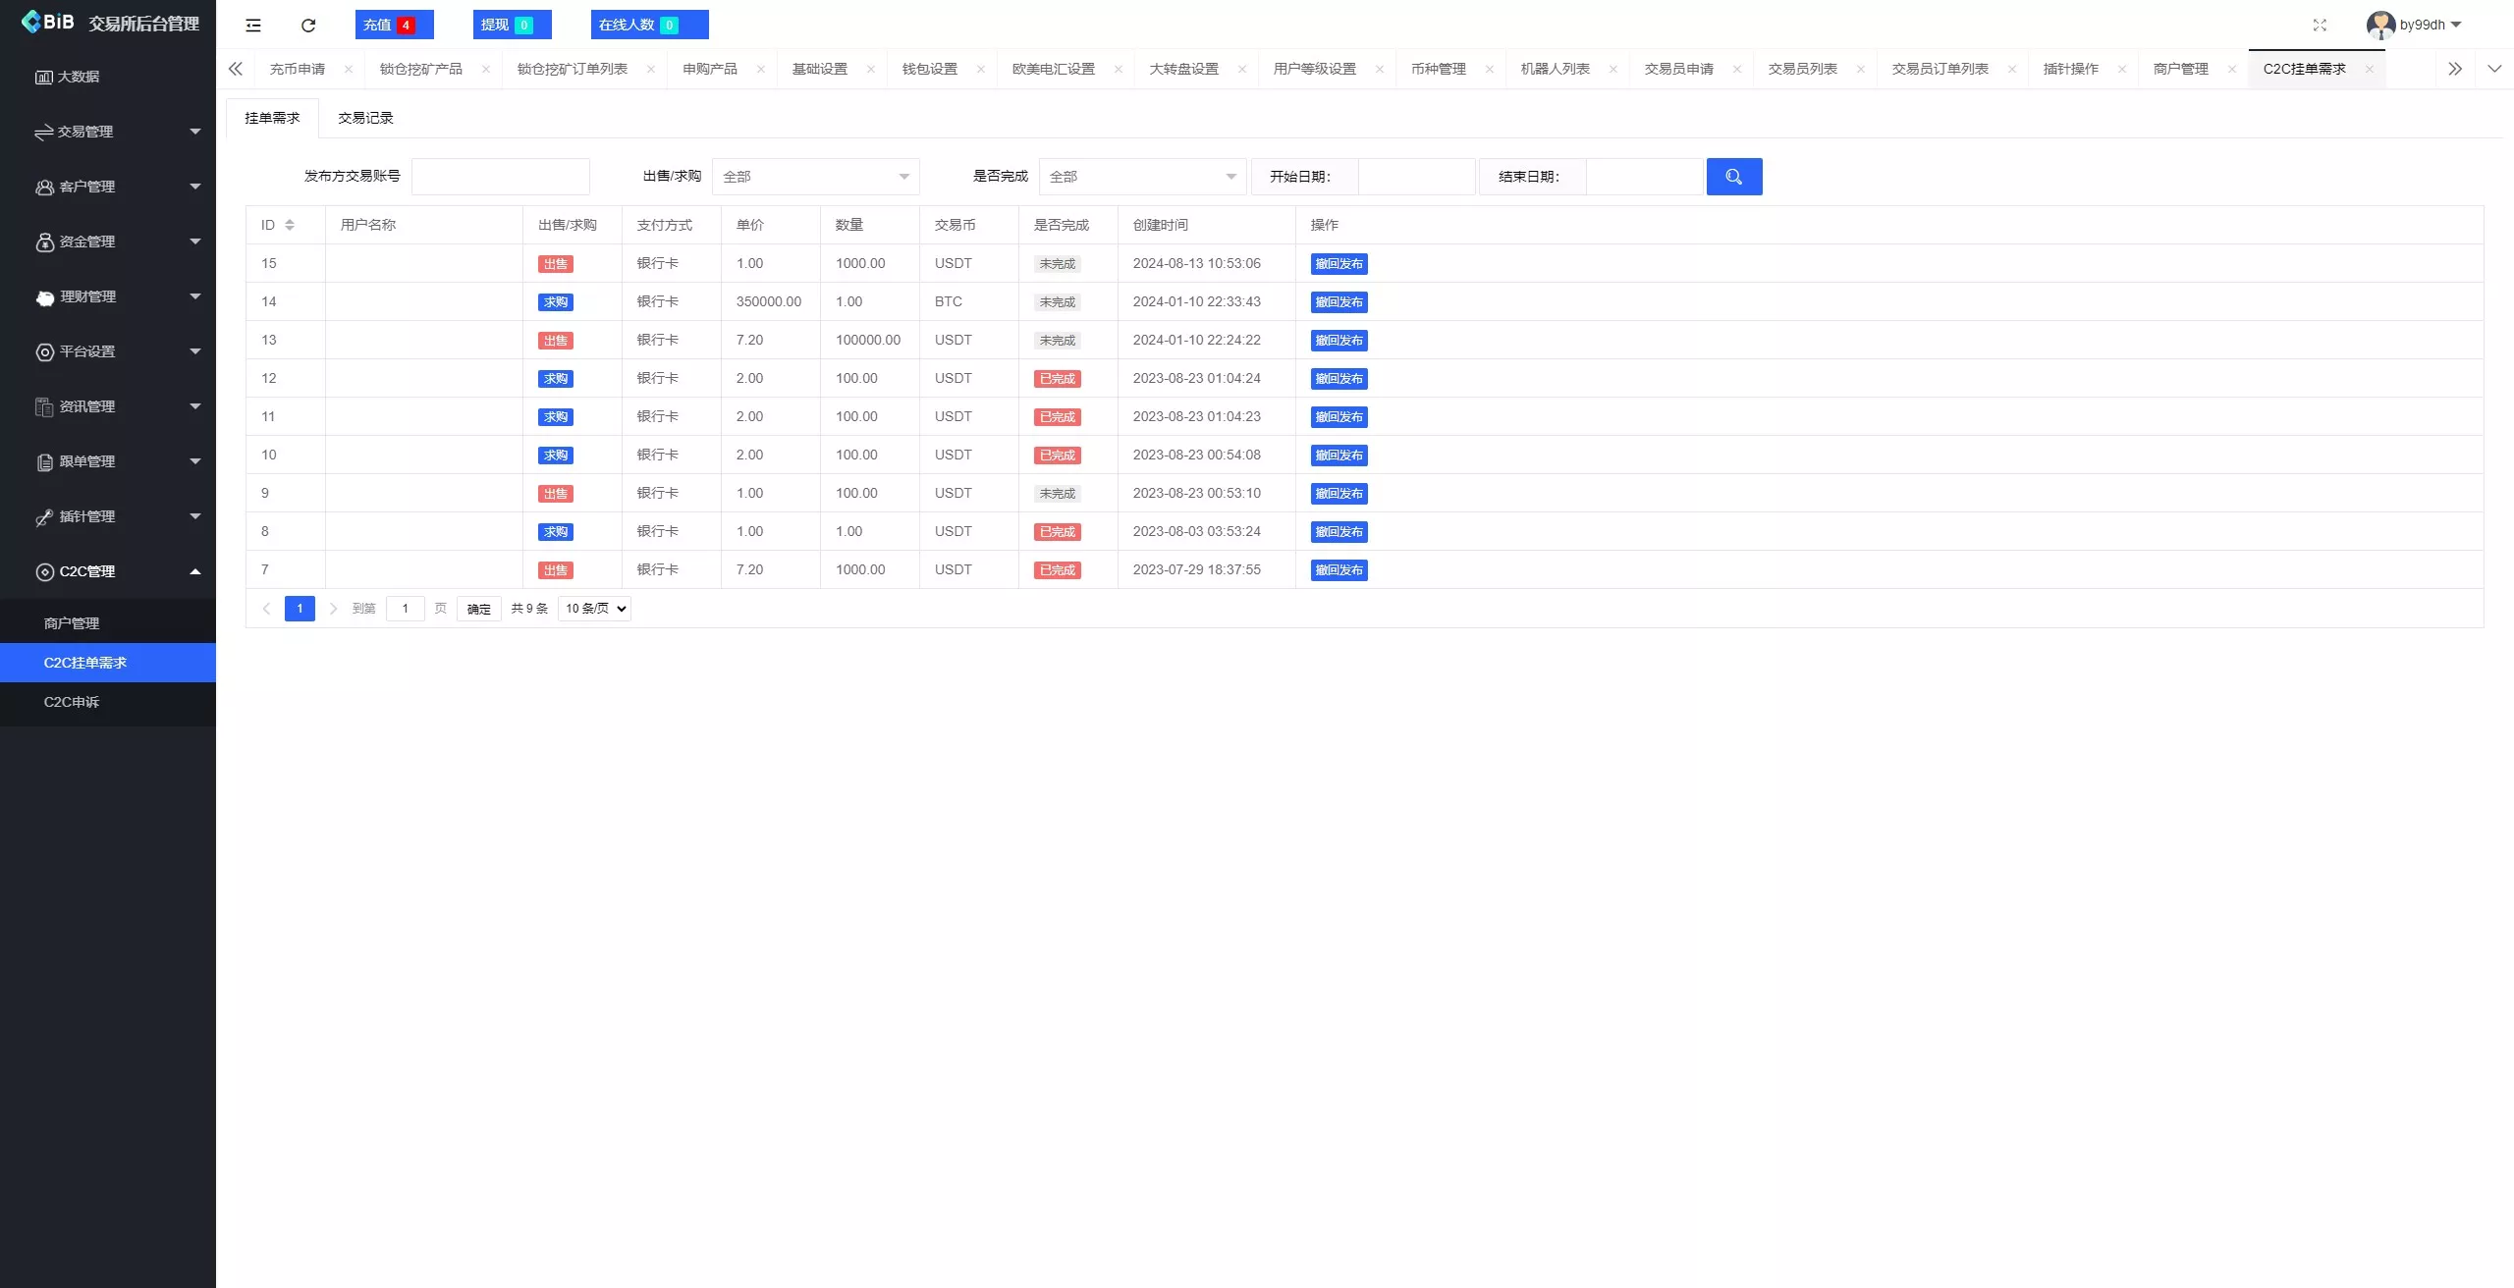
Task: Collapse the sidebar with the hamburger icon
Action: pos(252,25)
